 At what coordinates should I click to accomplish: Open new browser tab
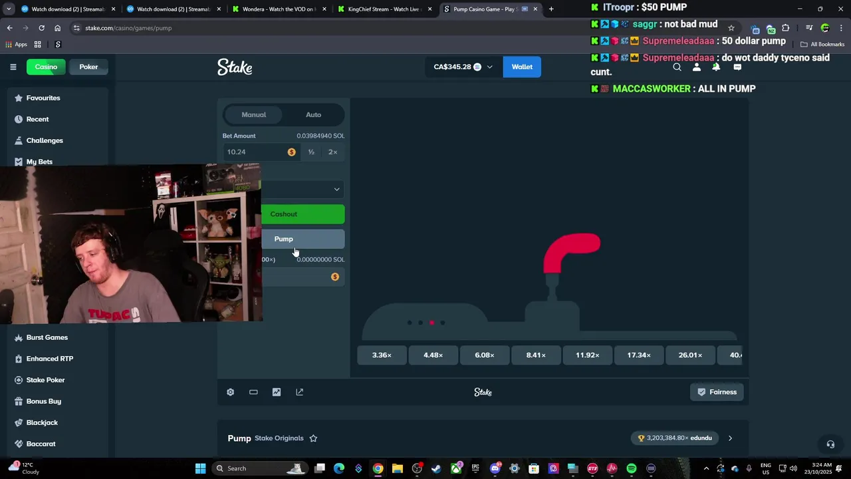[x=551, y=9]
